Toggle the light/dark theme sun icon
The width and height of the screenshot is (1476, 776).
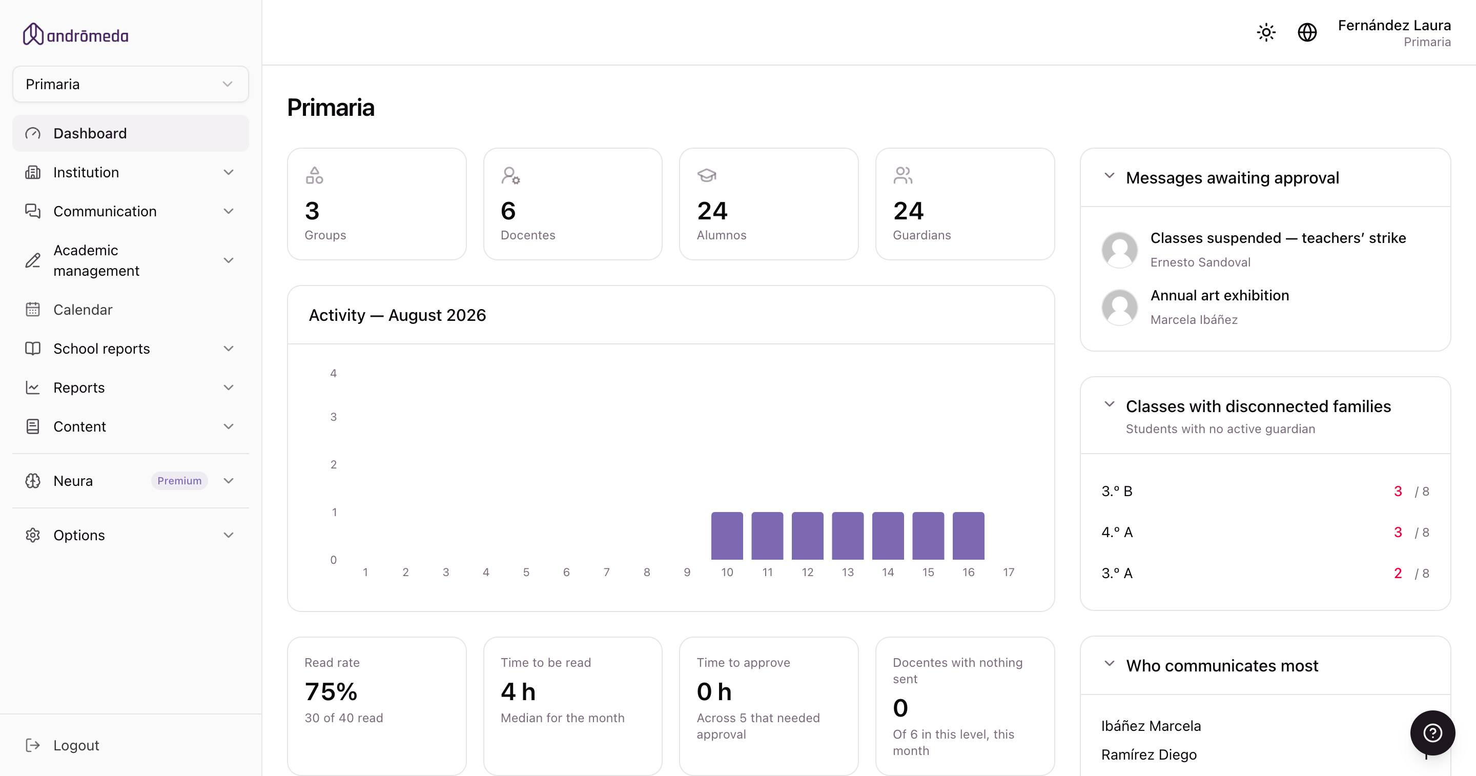tap(1266, 32)
